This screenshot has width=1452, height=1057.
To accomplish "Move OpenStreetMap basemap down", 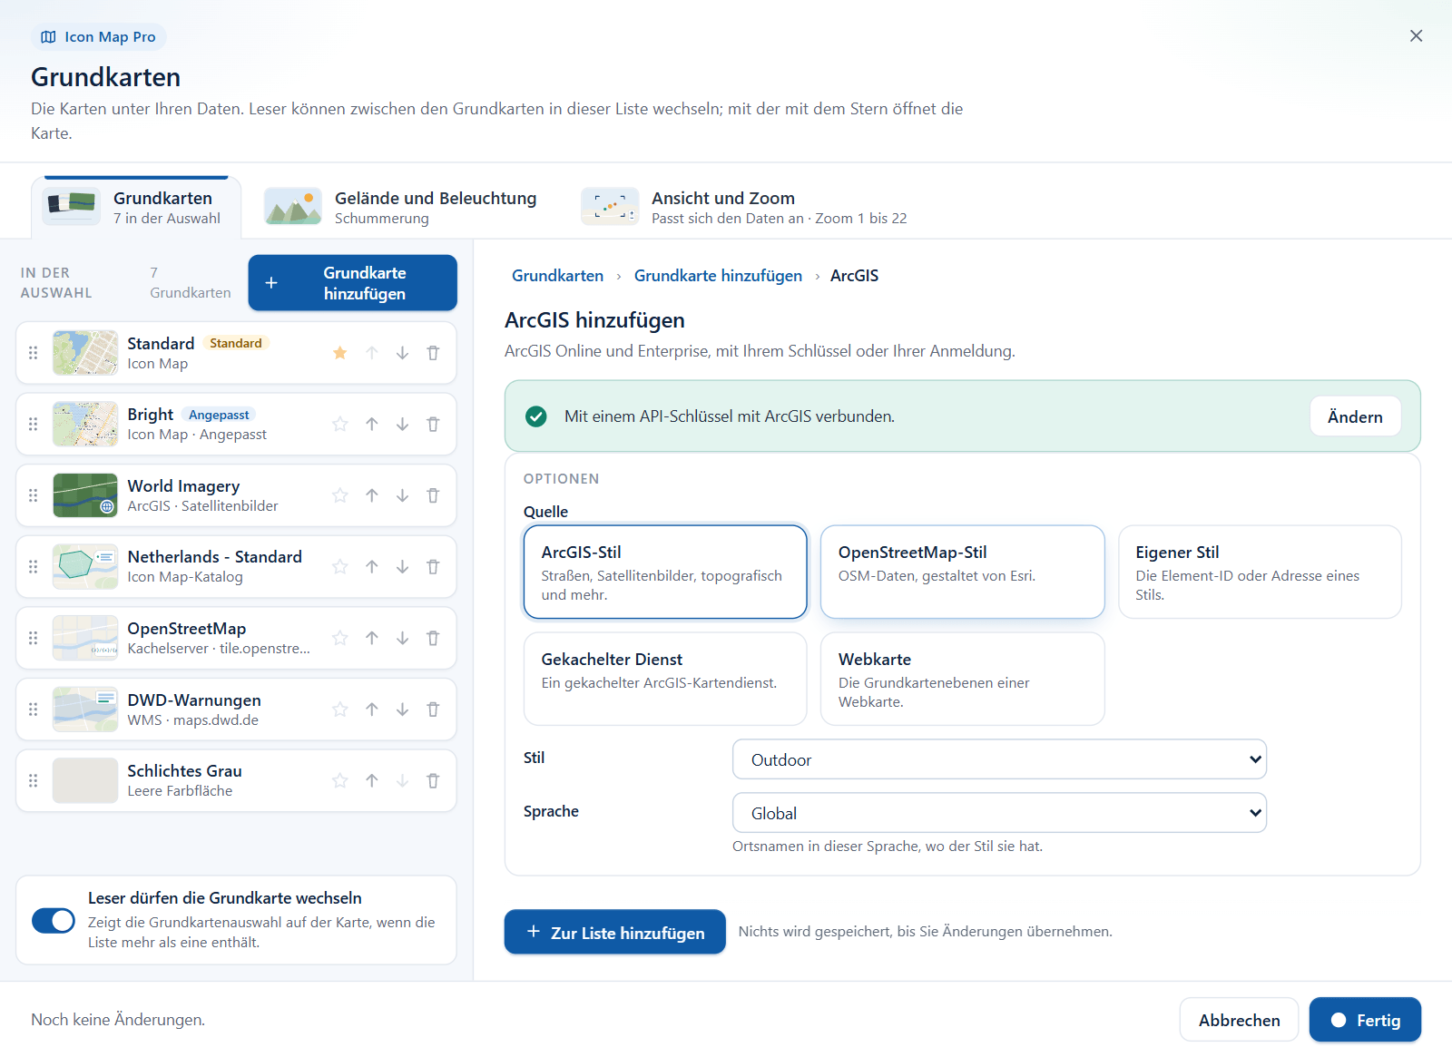I will click(402, 638).
